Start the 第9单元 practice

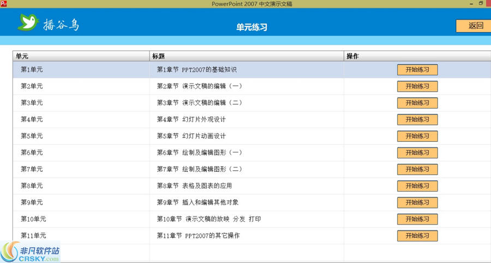pos(417,202)
